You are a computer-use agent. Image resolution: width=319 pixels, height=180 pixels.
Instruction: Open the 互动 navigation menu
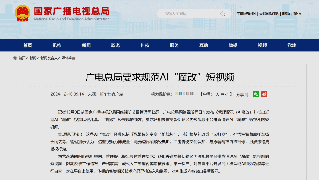(x=204, y=45)
